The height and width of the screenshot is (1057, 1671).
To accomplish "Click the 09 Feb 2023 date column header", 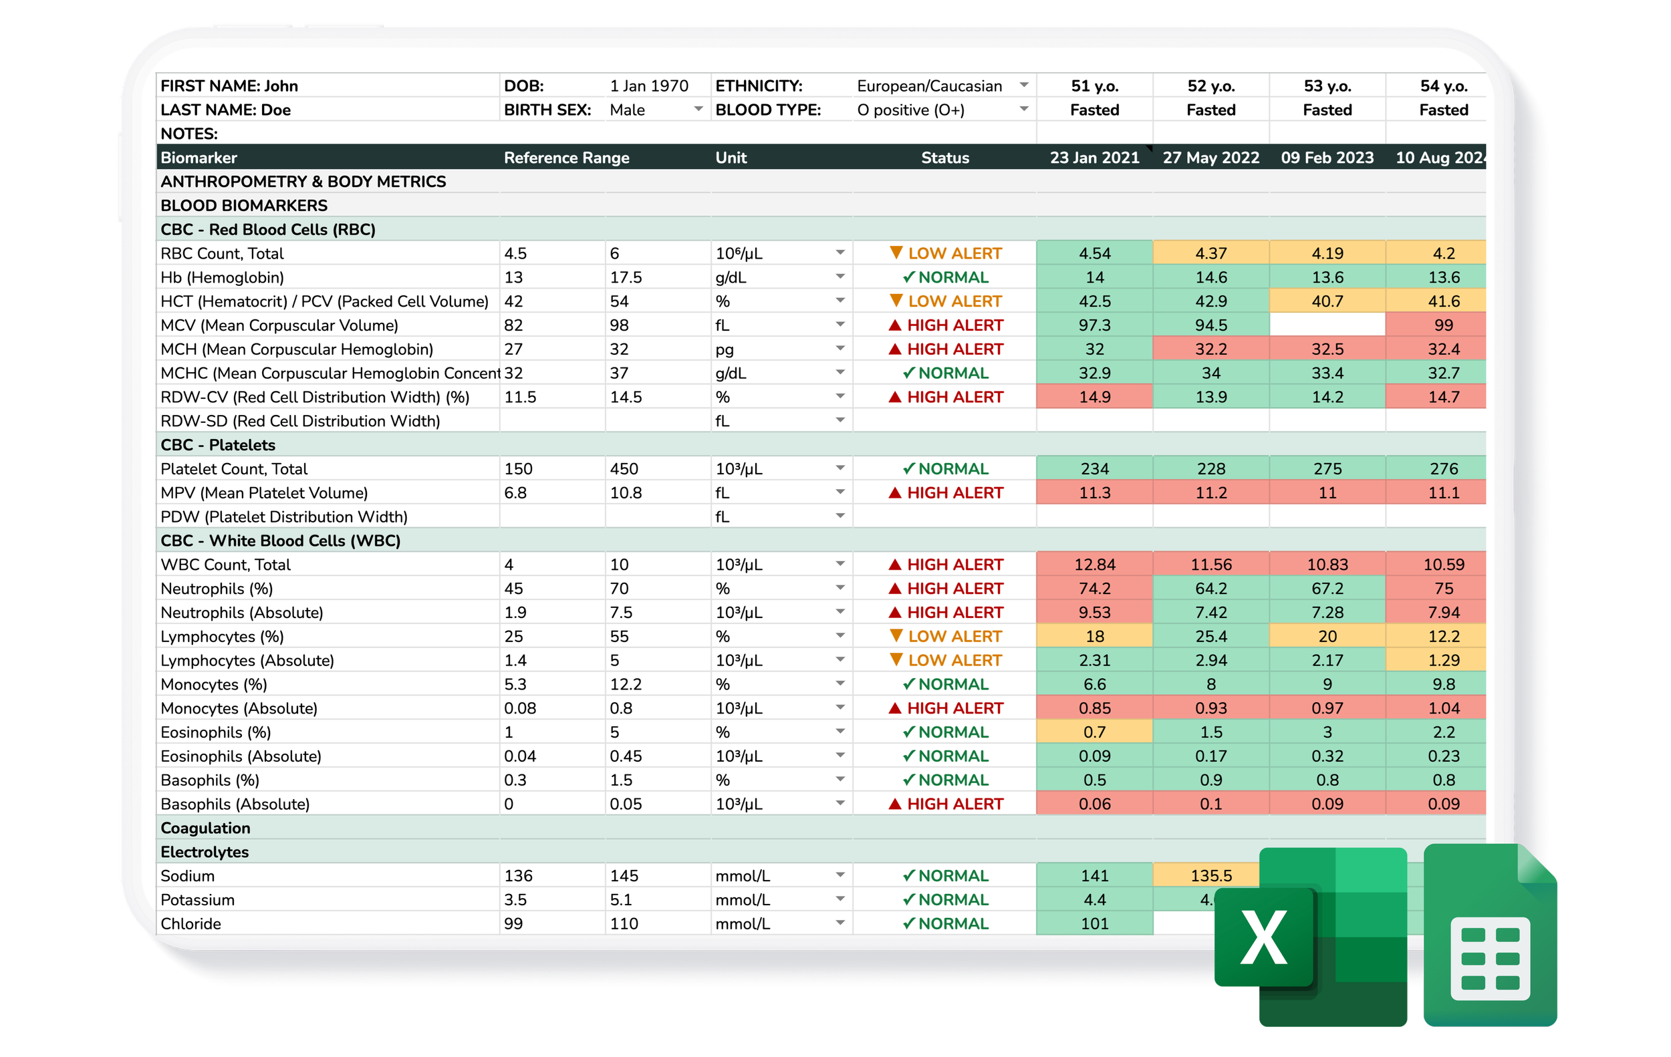I will [x=1327, y=158].
